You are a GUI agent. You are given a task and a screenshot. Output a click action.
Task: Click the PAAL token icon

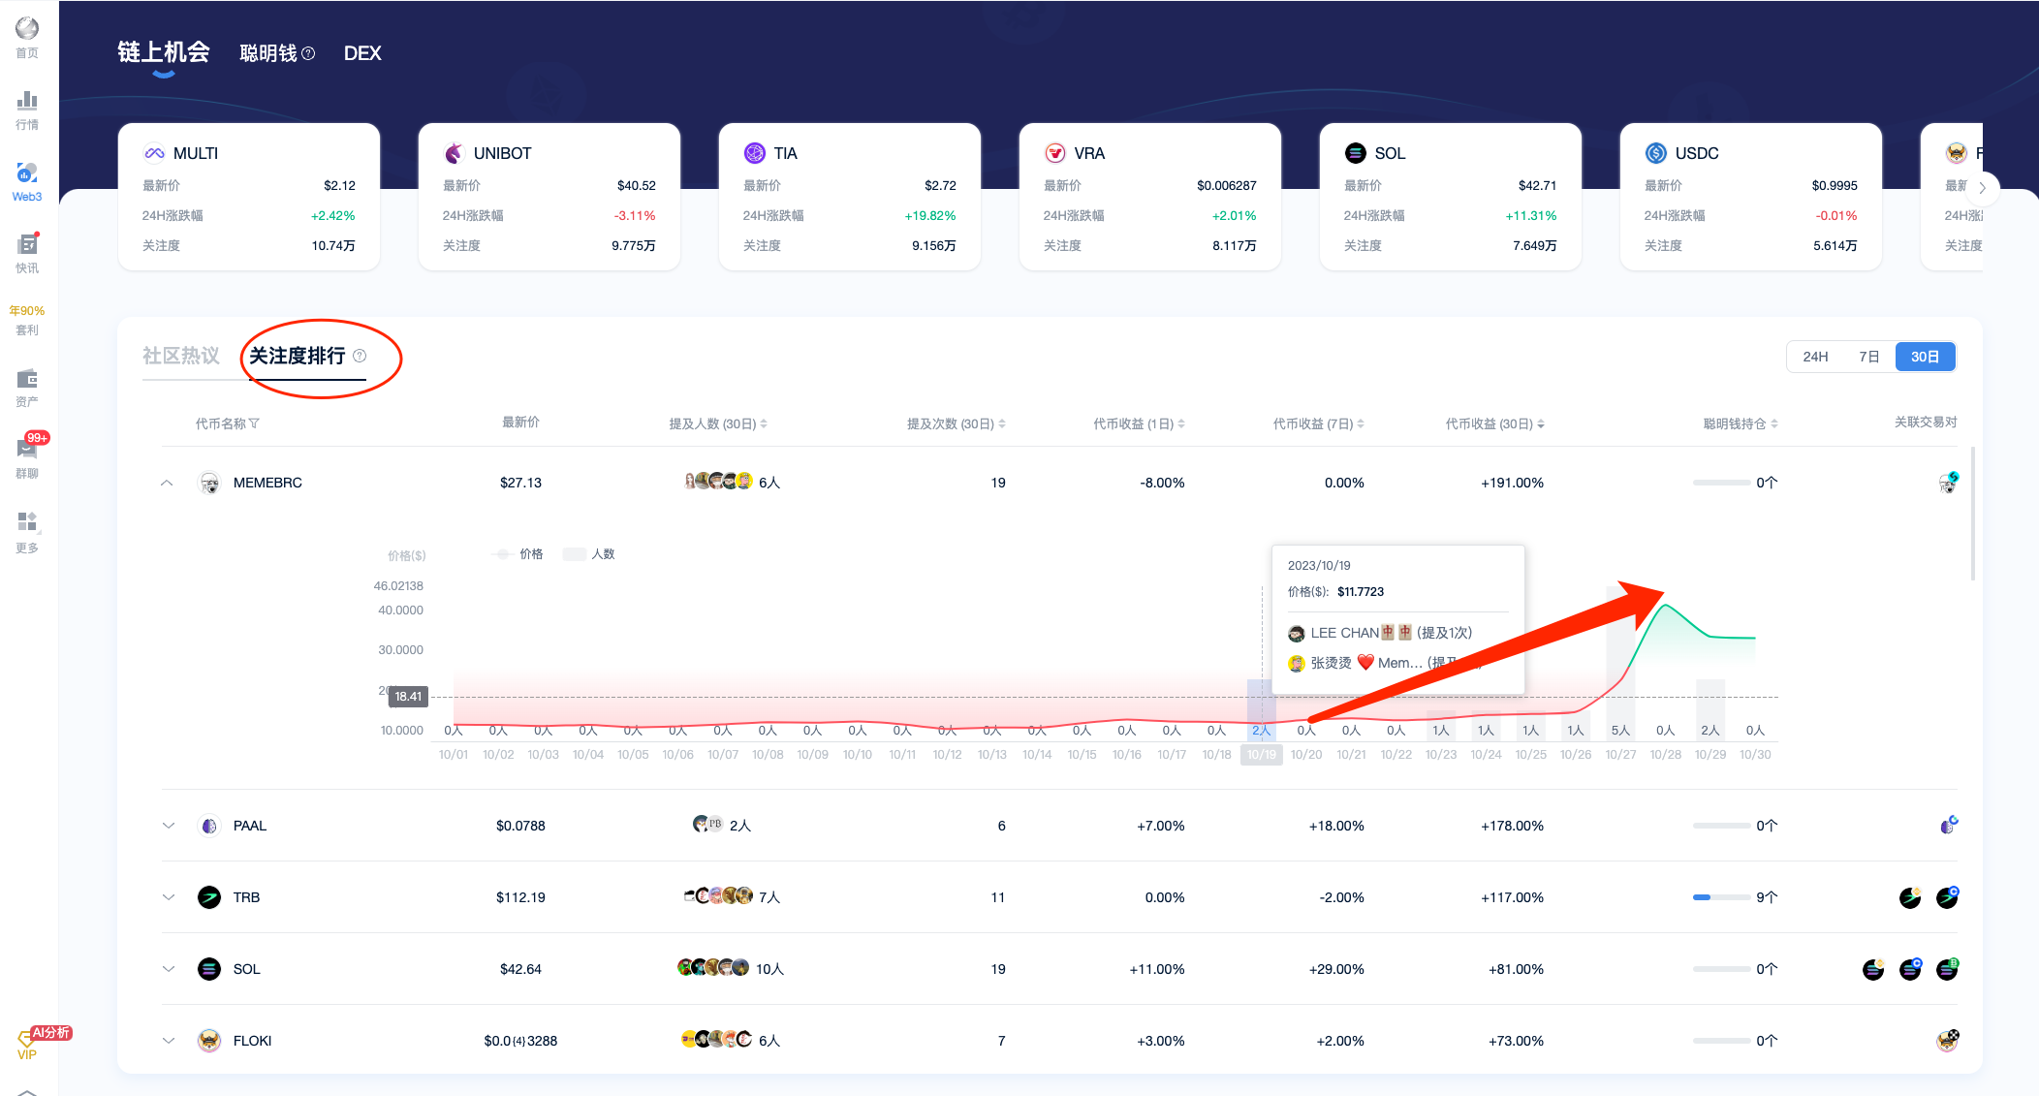208,826
